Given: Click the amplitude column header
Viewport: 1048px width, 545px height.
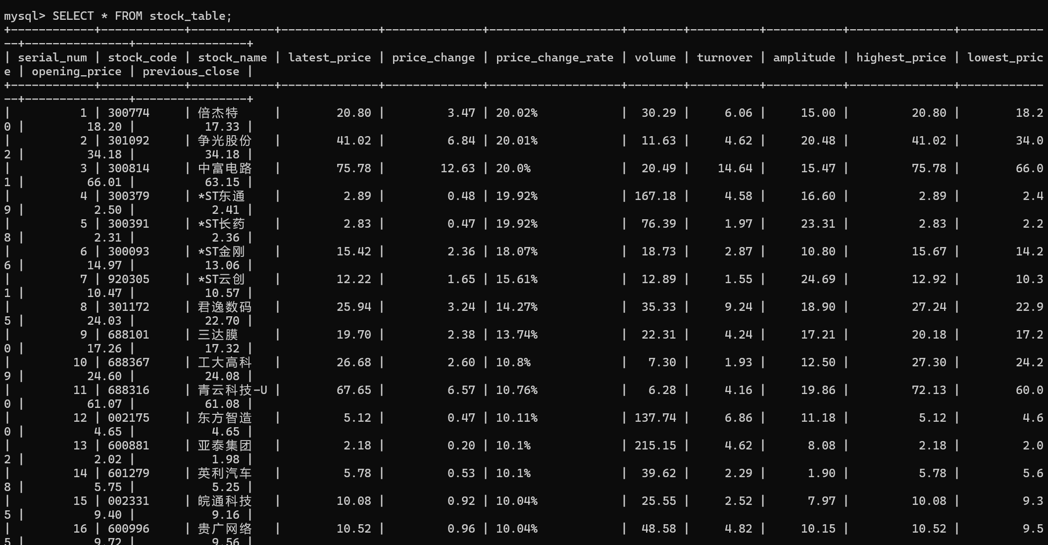Looking at the screenshot, I should [x=804, y=57].
